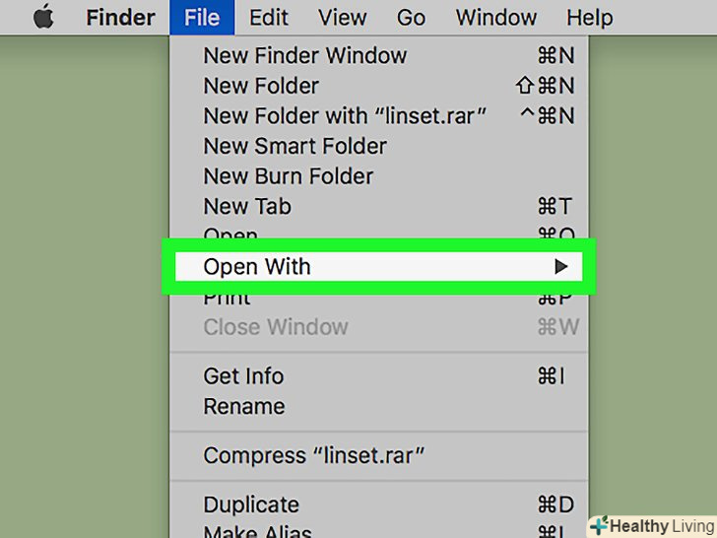The width and height of the screenshot is (717, 538).
Task: Choose Get Info for the file
Action: pos(243,376)
